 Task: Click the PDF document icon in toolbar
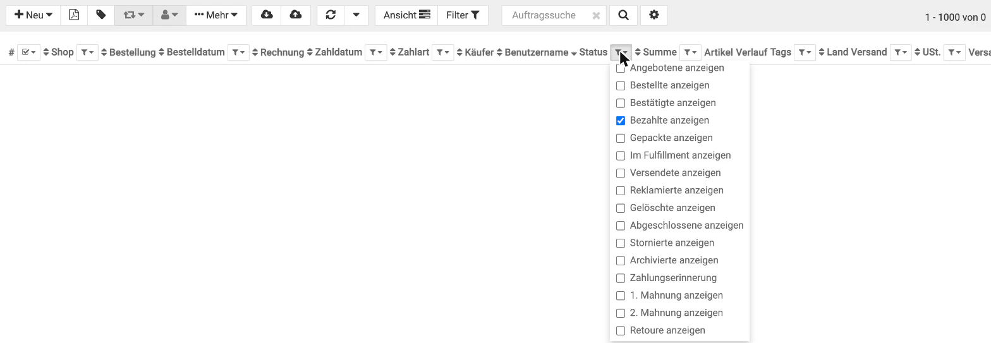74,15
